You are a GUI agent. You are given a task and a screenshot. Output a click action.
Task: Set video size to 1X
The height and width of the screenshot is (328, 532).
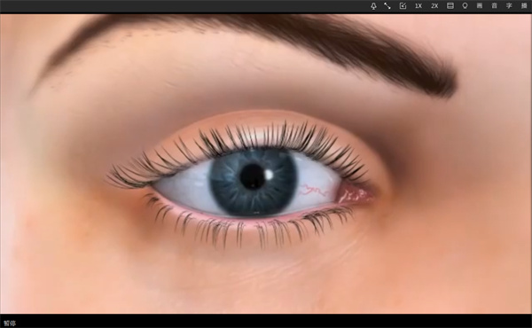[x=419, y=6]
